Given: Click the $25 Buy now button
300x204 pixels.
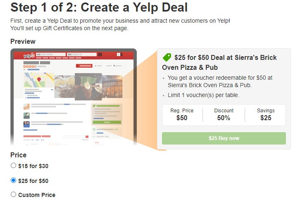Looking at the screenshot, I should (x=224, y=138).
